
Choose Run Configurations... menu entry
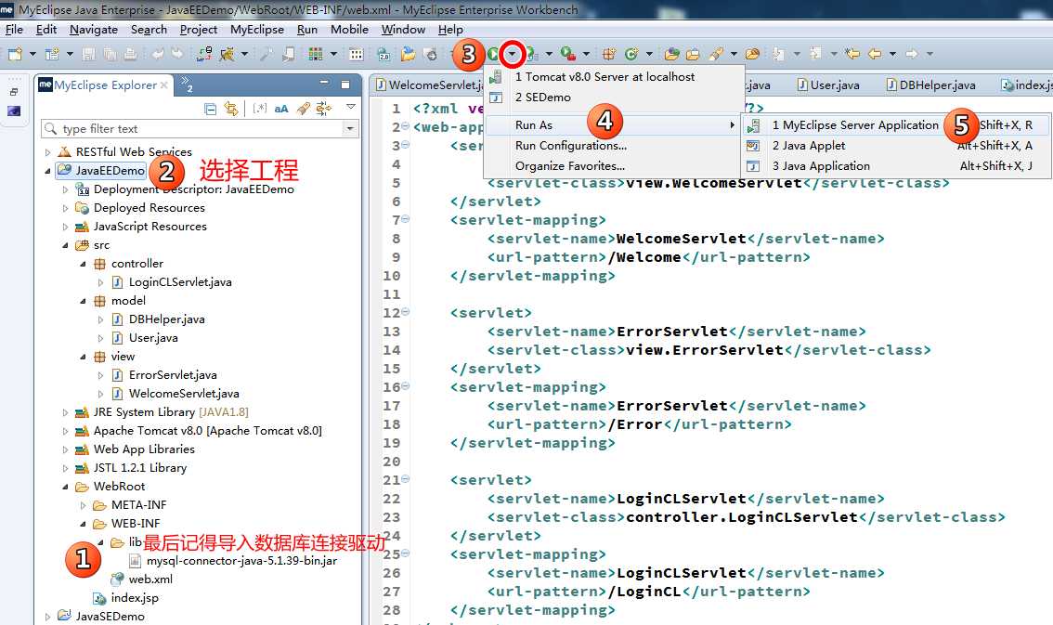tap(615, 146)
